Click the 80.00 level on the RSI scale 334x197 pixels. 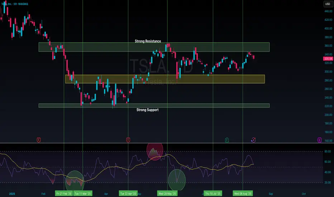pos(328,152)
